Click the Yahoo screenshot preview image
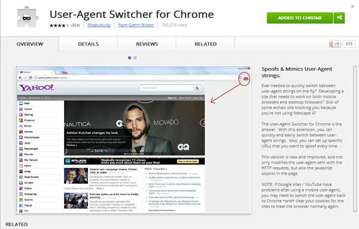Viewport: 359px width, 229px height. click(x=133, y=139)
